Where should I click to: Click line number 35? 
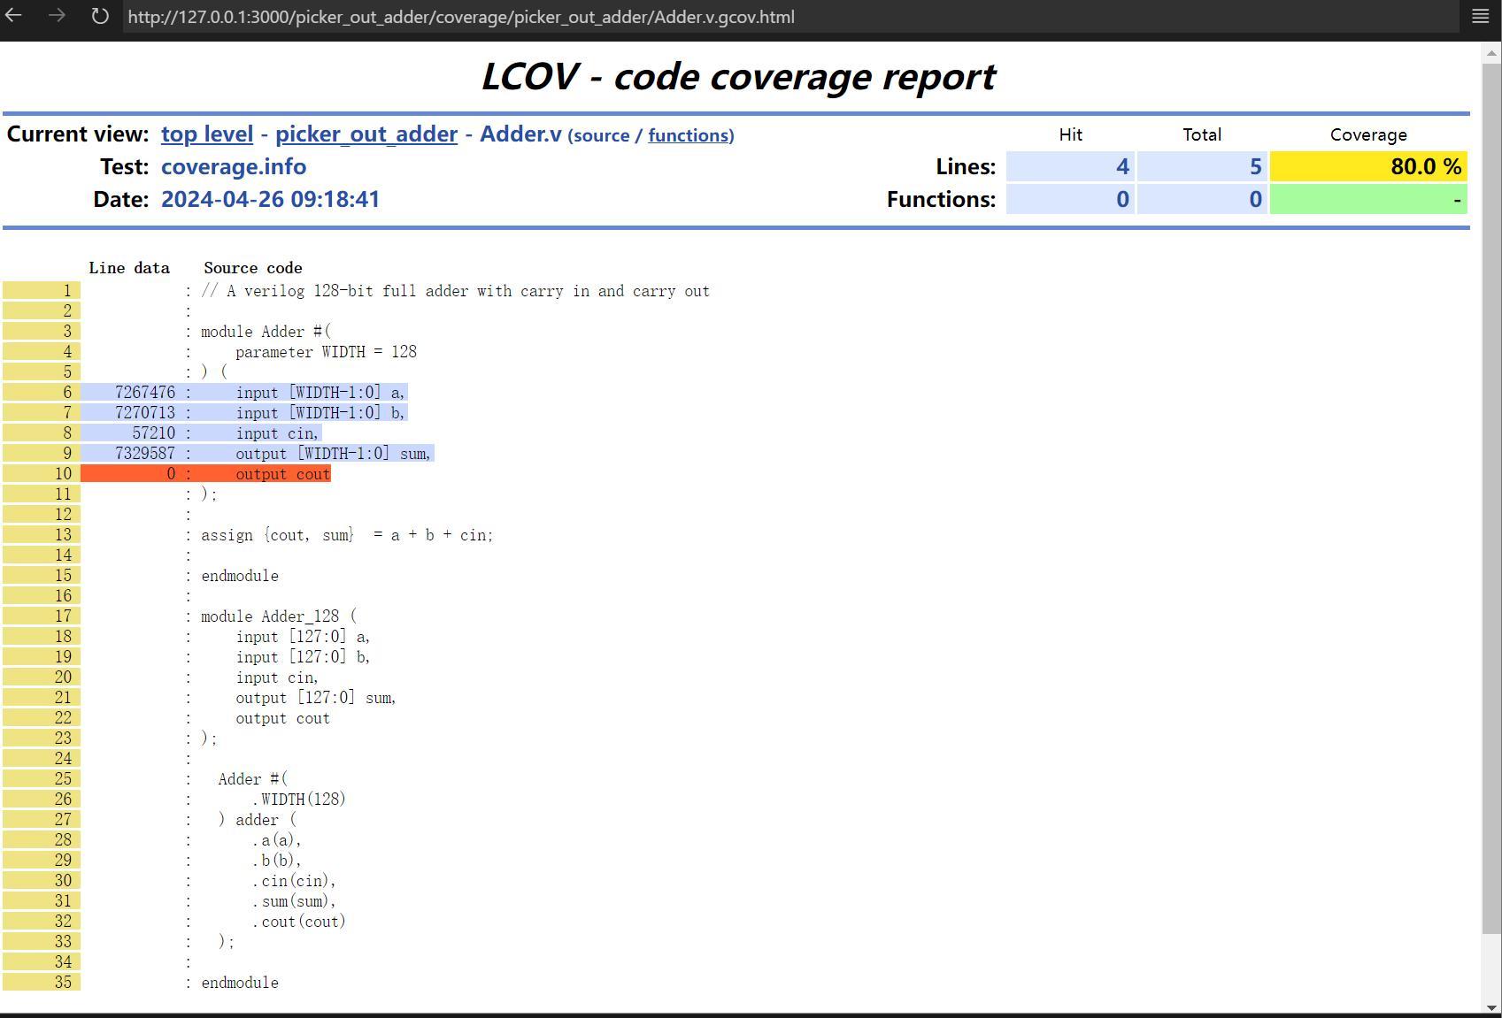63,982
